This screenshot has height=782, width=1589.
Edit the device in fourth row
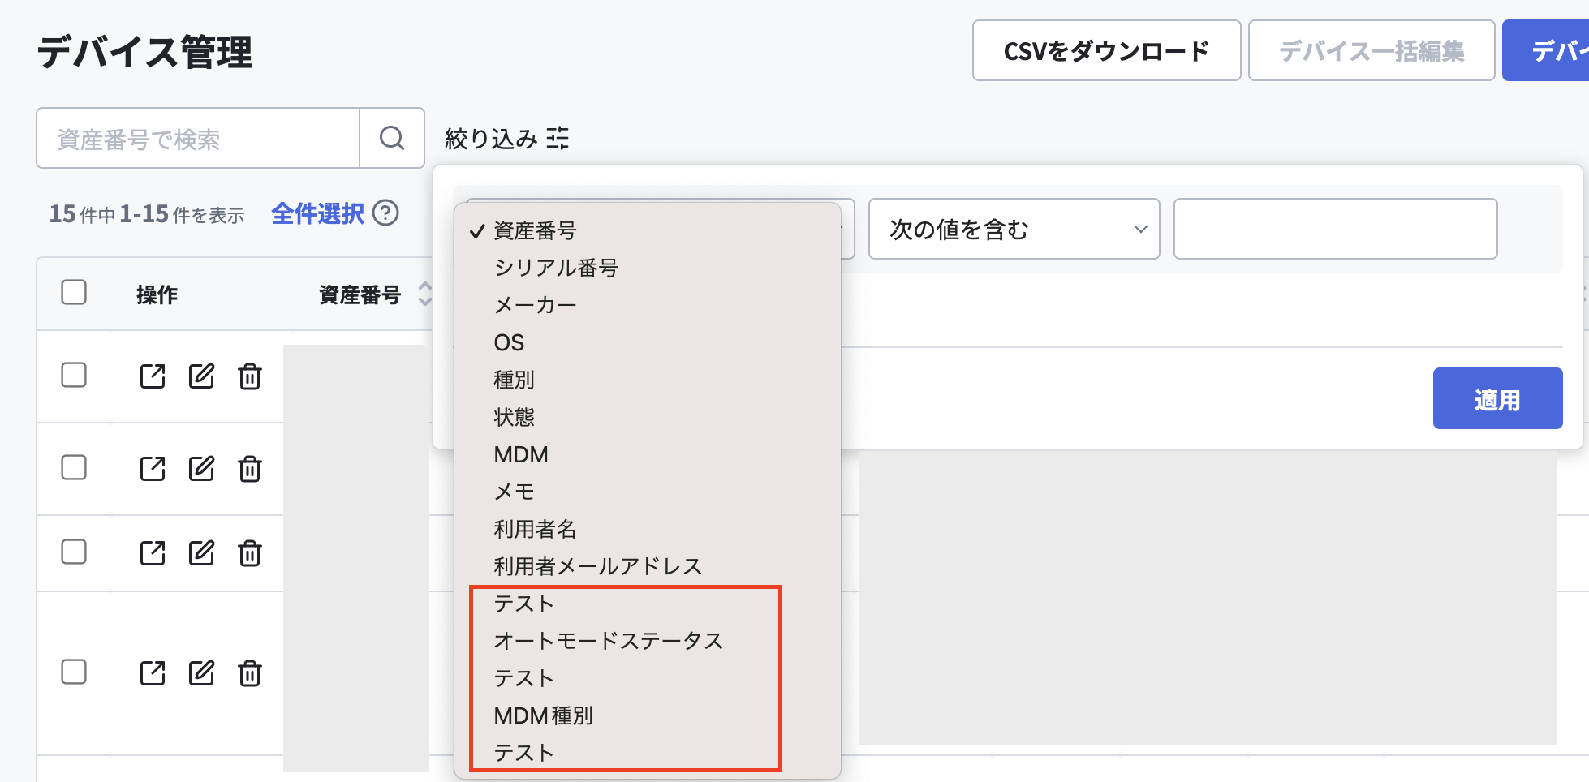click(x=201, y=673)
